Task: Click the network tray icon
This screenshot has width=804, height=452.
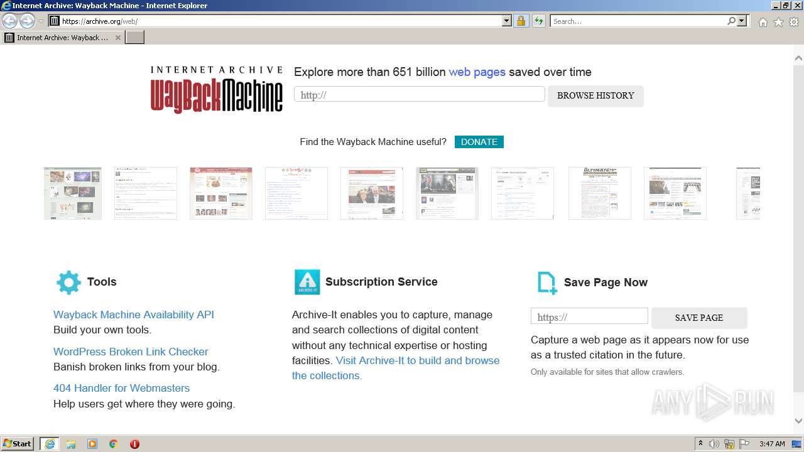Action: (x=729, y=444)
